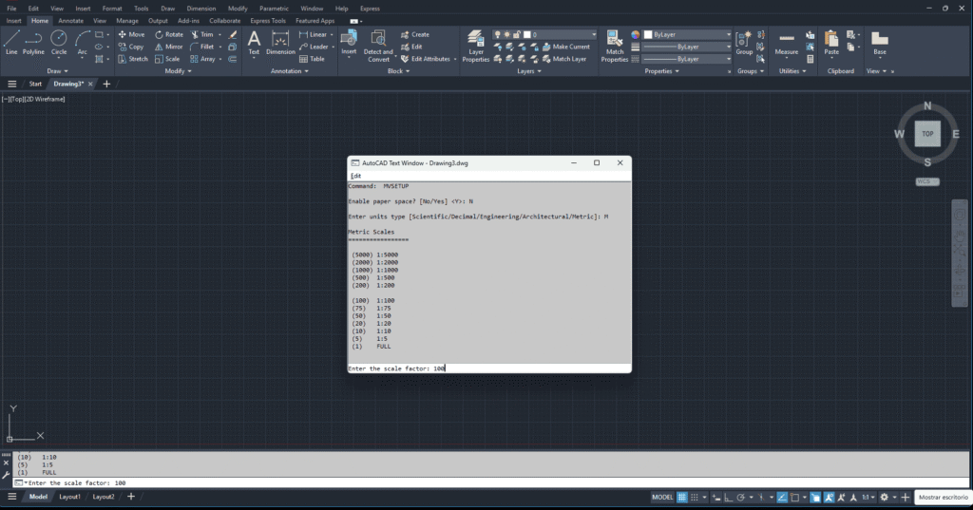Click the Insert block icon

349,43
